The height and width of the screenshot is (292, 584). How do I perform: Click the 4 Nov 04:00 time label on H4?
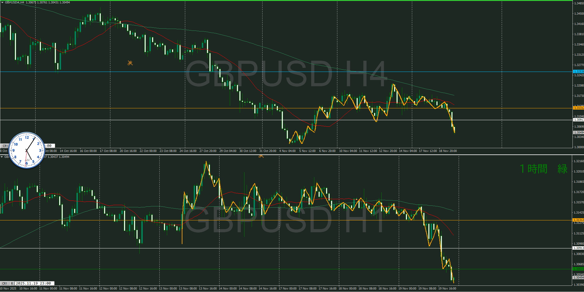287,151
